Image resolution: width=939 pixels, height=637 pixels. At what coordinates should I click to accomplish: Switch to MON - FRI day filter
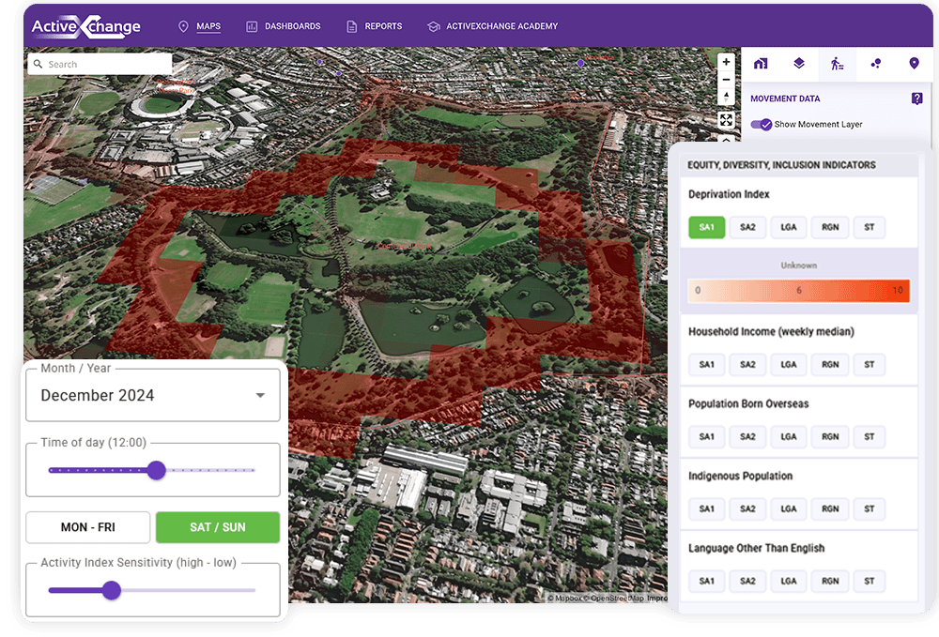[x=87, y=527]
